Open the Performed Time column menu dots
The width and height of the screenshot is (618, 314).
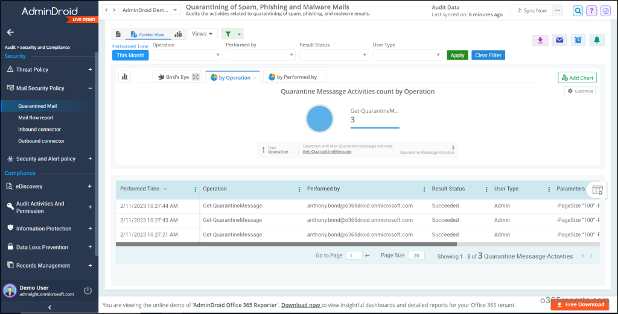195,189
